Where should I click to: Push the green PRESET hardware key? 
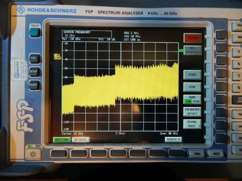35,32
